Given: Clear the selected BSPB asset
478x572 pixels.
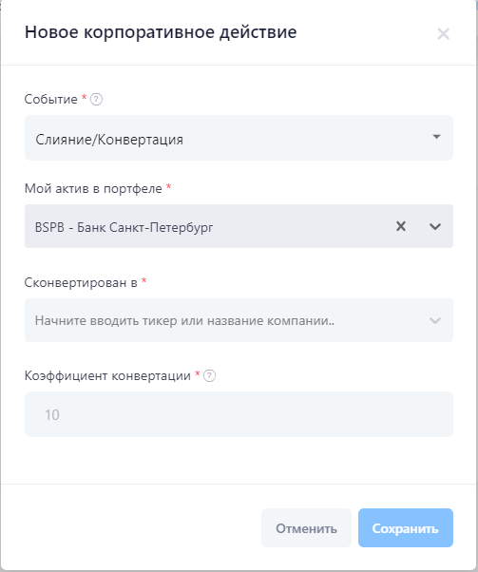Looking at the screenshot, I should 401,226.
